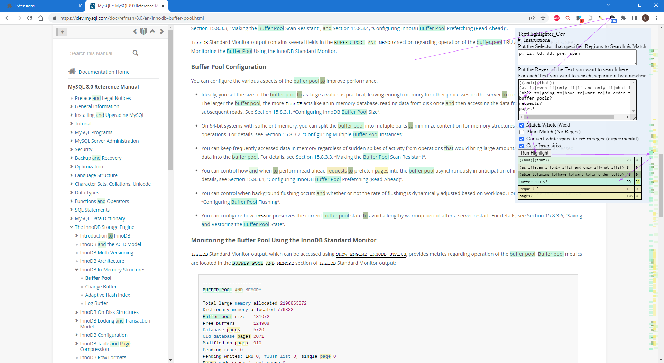Expand the Optimization chapter arrow
The image size is (664, 363).
click(71, 167)
